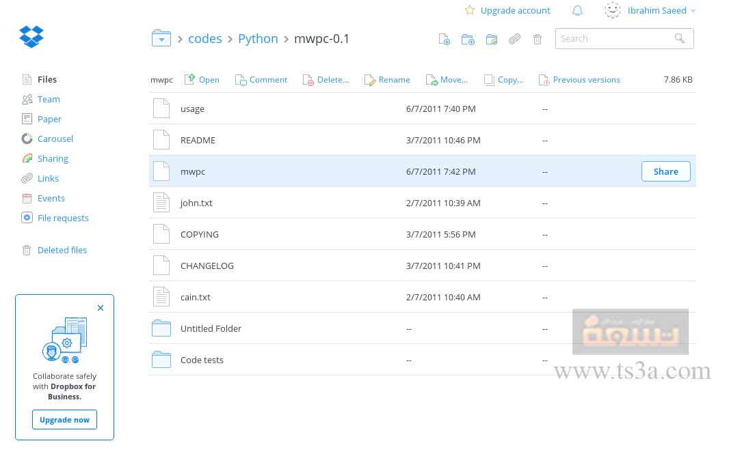Select the COPYING file name

tap(200, 234)
